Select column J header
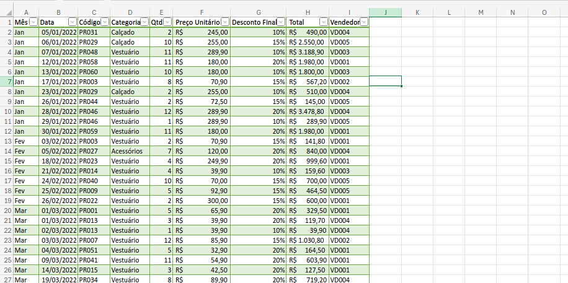Screen dimensions: 568x283 386,12
